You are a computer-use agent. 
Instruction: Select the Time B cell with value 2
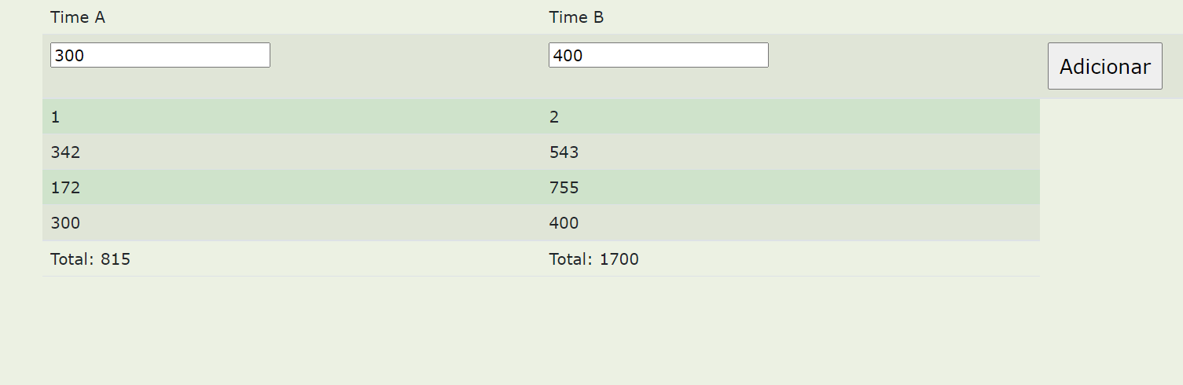coord(790,117)
